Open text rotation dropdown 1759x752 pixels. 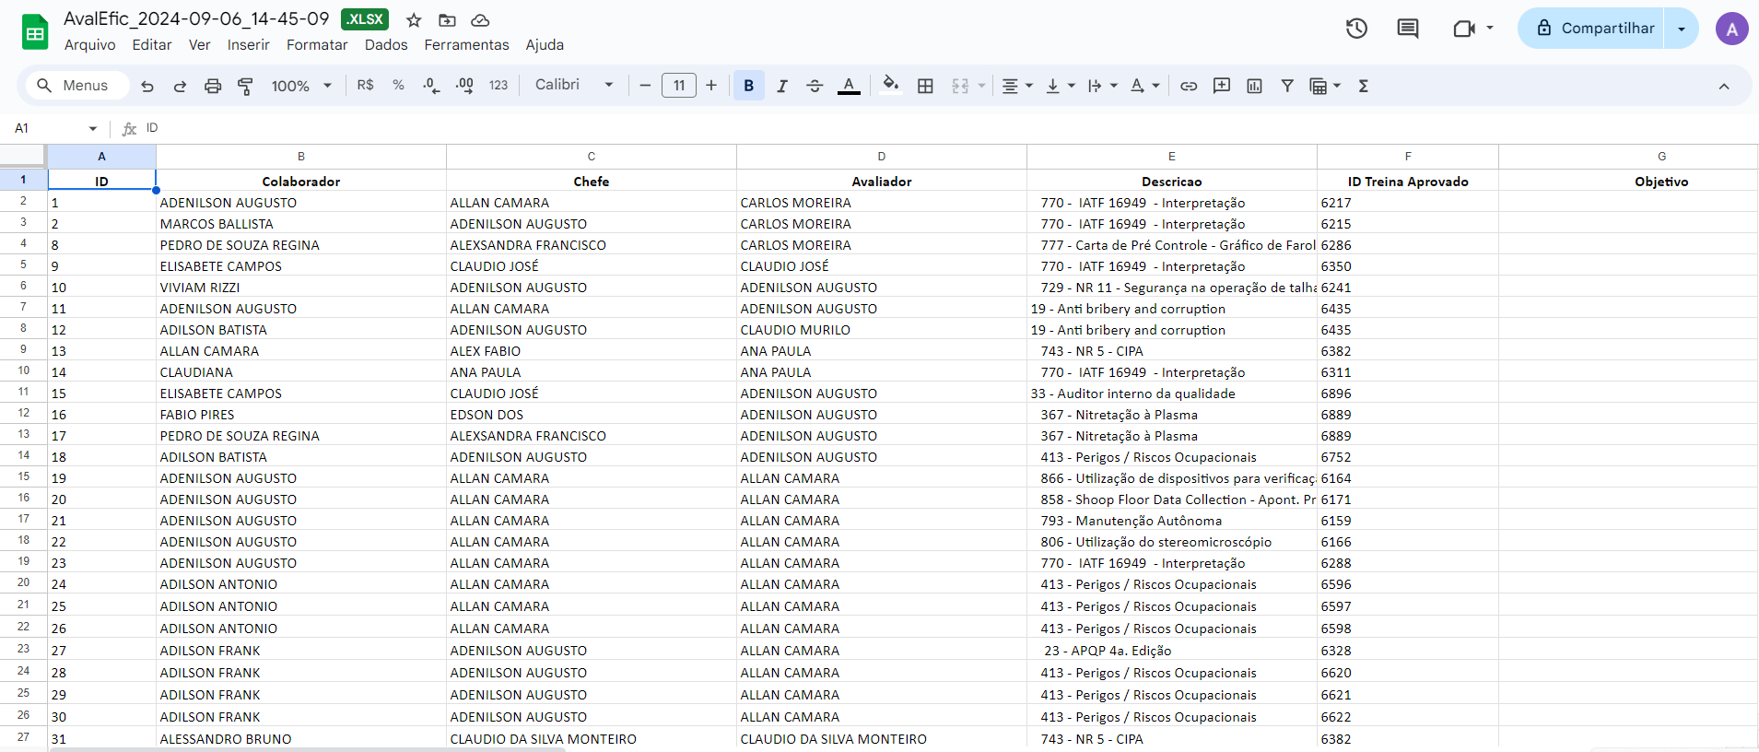[x=1145, y=86]
